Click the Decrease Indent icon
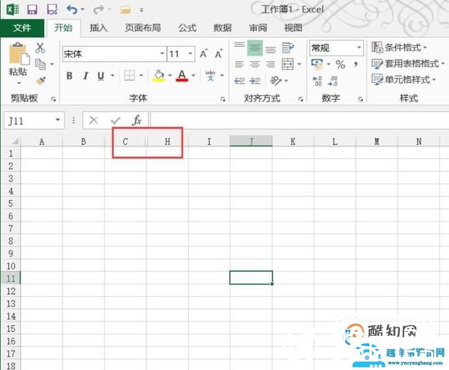 240,81
